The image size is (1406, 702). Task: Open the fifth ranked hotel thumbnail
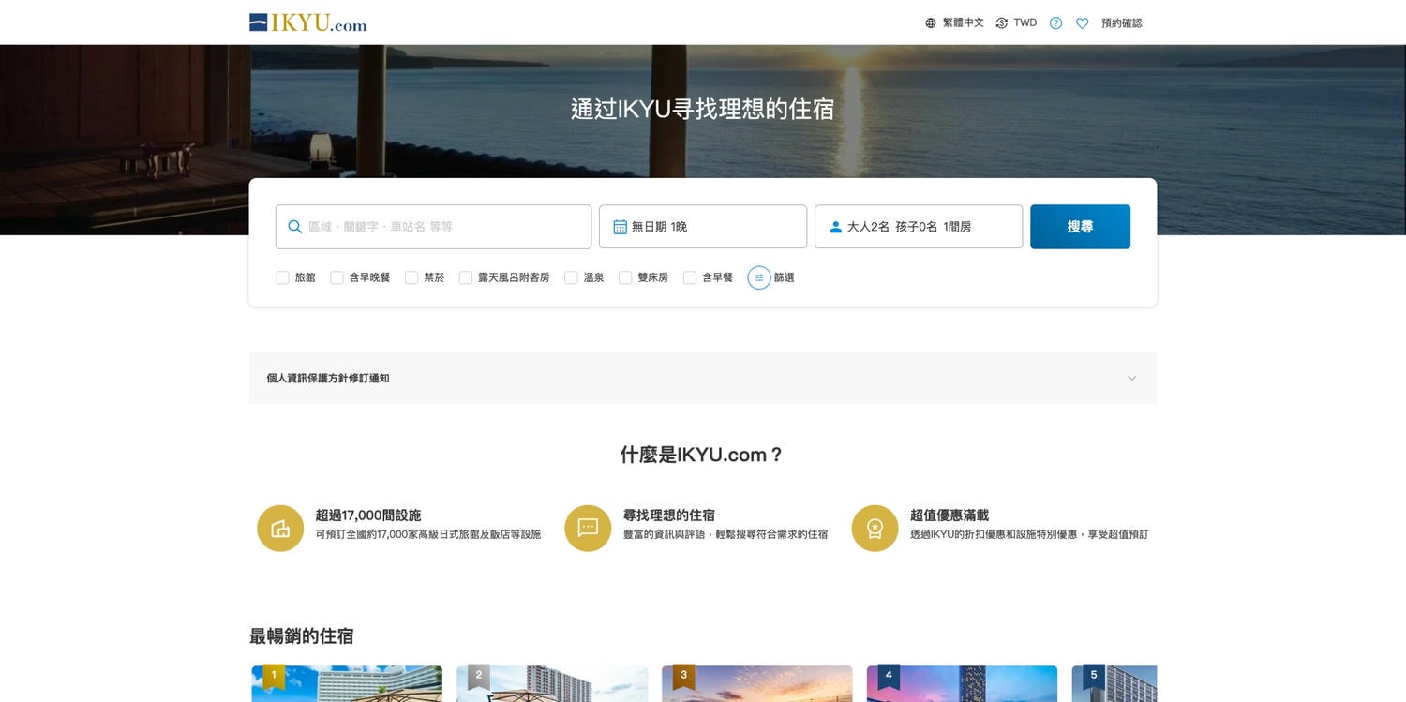[x=1114, y=683]
